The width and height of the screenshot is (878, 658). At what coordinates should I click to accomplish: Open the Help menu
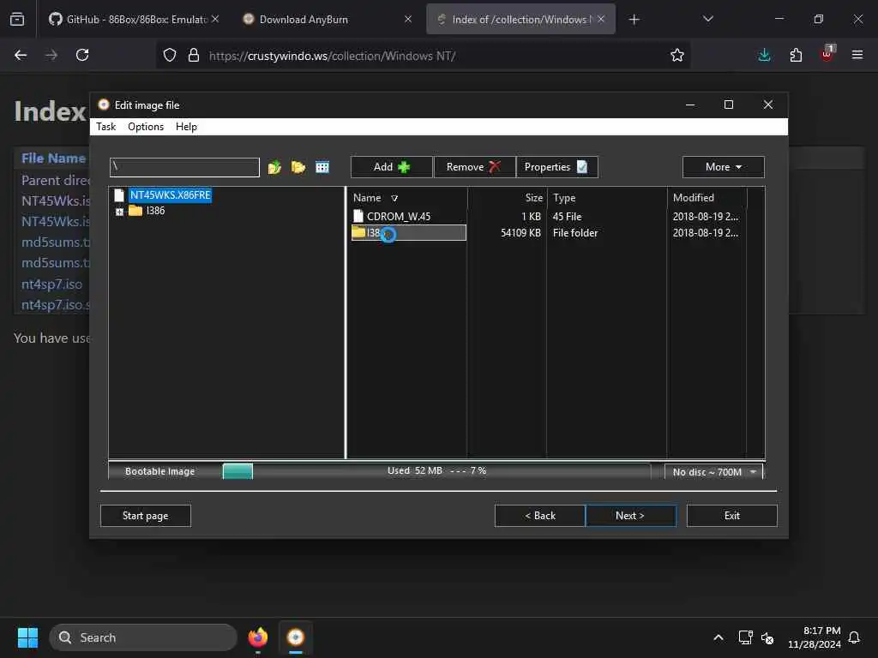coord(186,127)
